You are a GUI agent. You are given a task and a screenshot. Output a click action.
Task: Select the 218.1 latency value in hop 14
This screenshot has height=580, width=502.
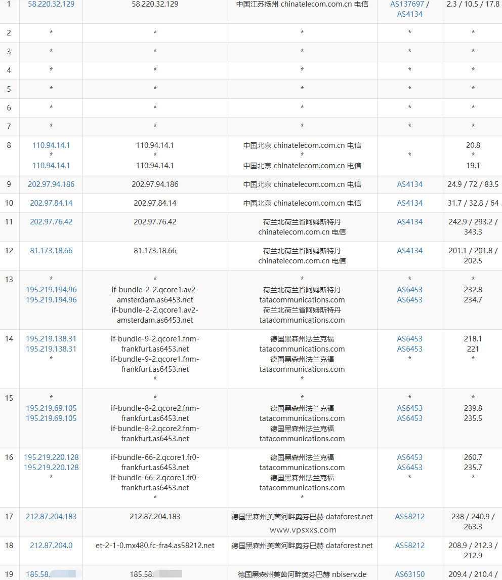473,339
